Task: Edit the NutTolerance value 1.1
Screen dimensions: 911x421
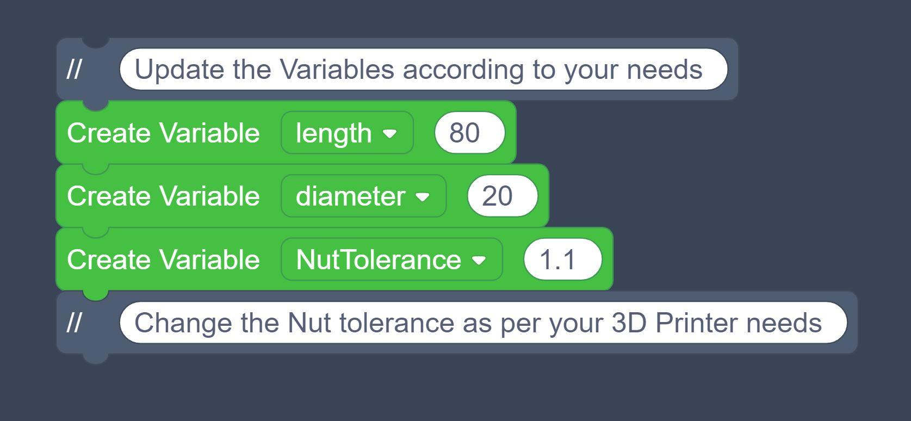Action: point(562,259)
